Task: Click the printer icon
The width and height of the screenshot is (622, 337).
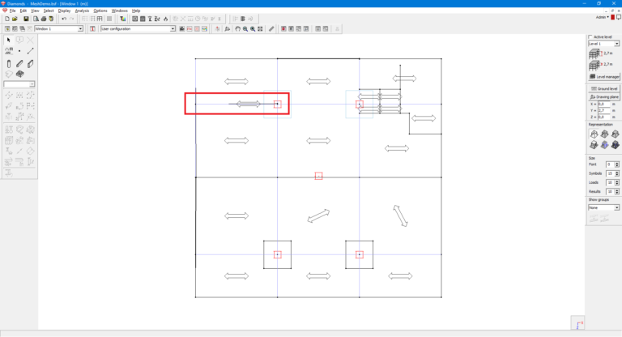Action: pyautogui.click(x=44, y=19)
